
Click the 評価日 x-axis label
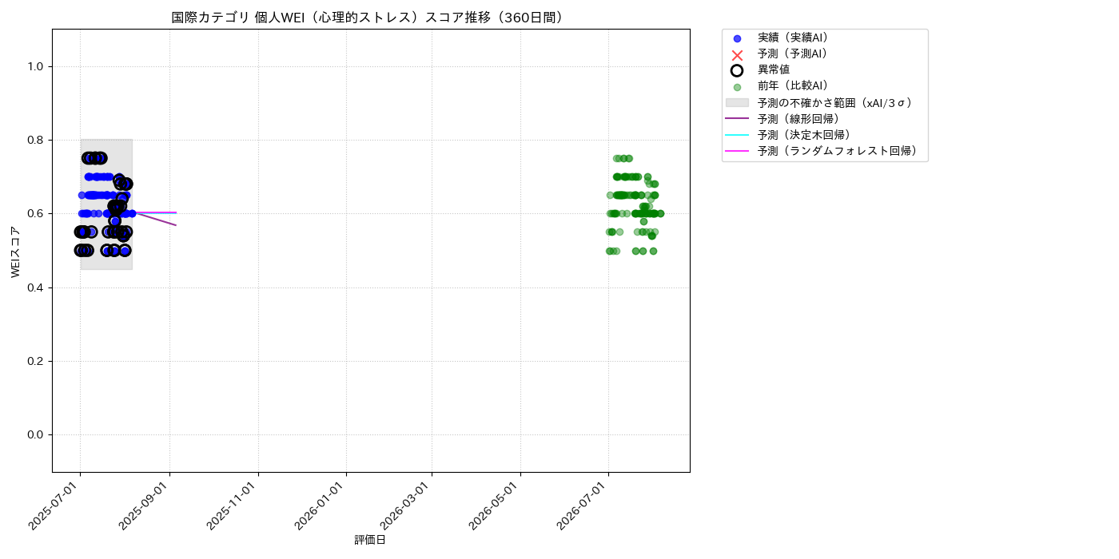point(370,541)
